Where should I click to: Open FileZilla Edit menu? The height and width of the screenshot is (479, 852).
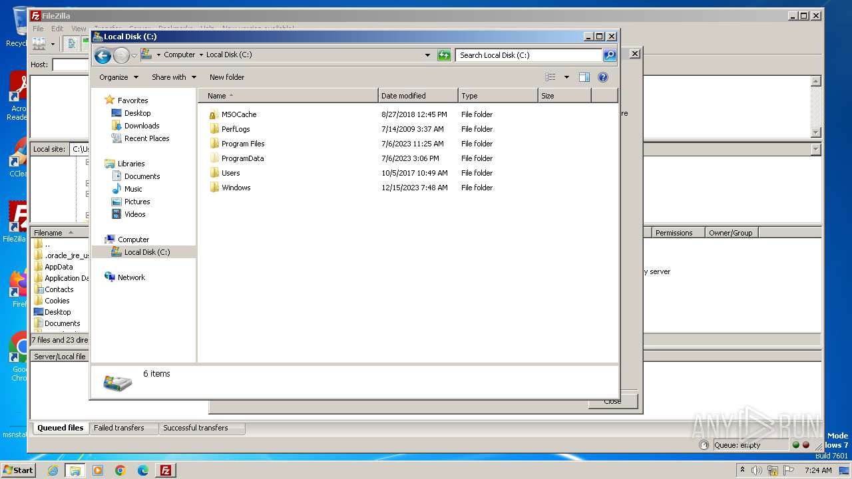57,29
